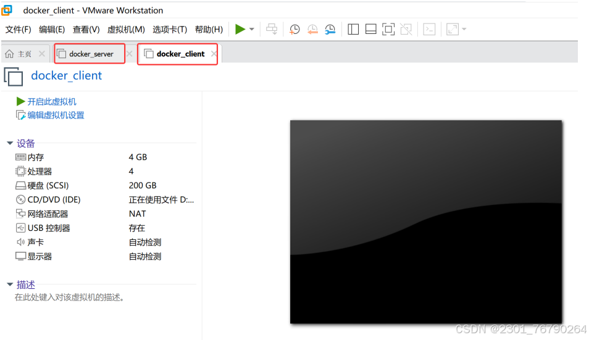Screen dimensions: 589x340
Task: Select the 声卡 device row
Action: pyautogui.click(x=104, y=243)
